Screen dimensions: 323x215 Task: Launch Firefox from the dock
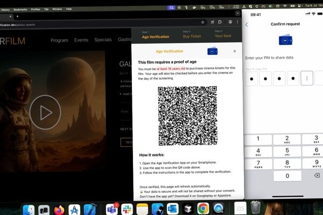tap(59, 210)
